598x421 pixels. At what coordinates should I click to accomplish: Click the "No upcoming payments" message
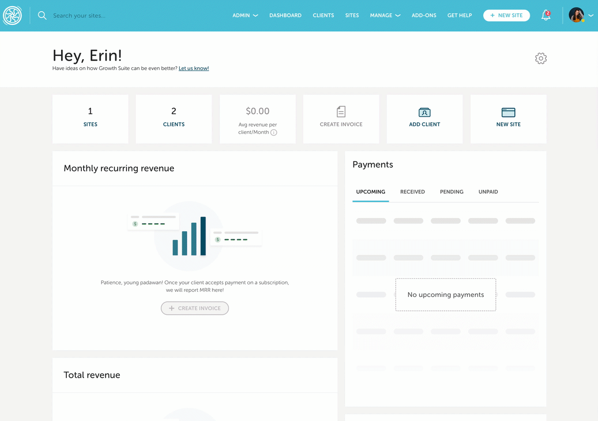446,295
